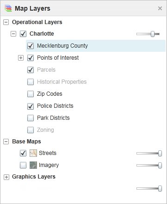Collapse the Charlotte layer node

tap(13, 34)
